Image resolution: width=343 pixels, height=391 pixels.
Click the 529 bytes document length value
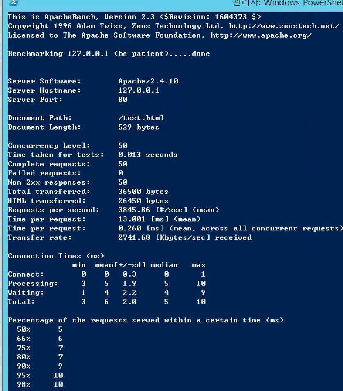[138, 127]
